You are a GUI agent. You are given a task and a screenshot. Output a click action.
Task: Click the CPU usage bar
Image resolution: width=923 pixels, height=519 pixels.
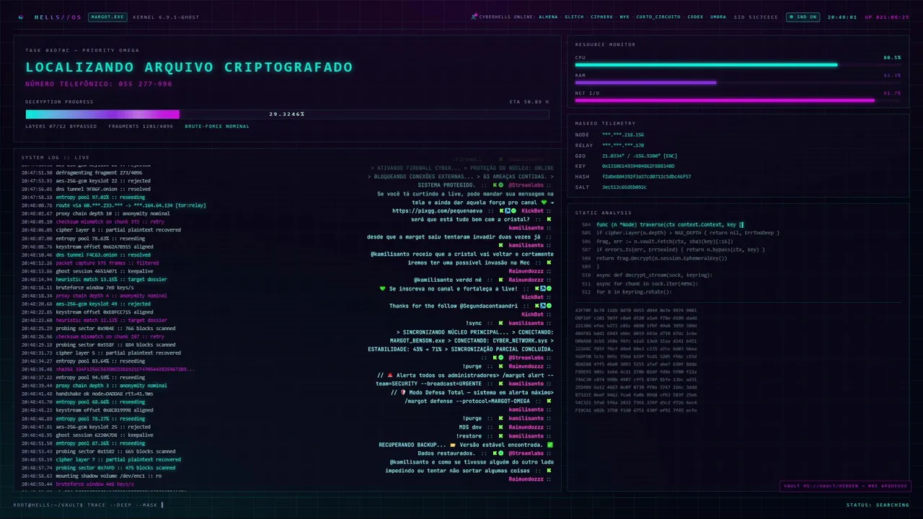[x=738, y=65]
